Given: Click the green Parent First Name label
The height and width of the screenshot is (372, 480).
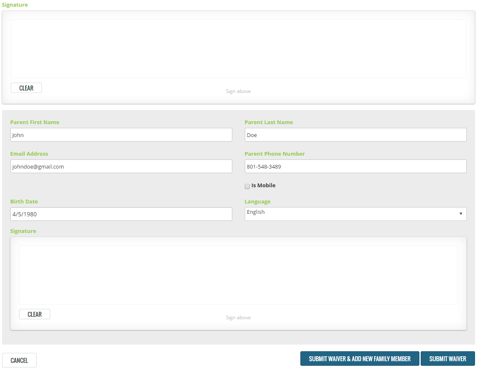Looking at the screenshot, I should (35, 122).
